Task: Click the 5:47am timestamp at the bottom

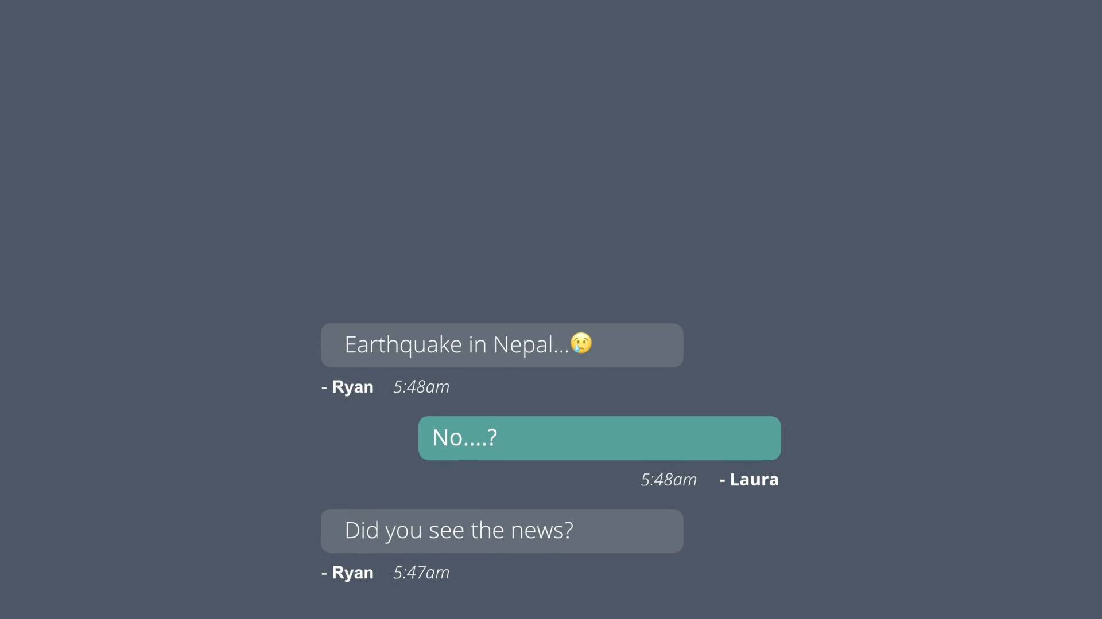Action: [421, 573]
